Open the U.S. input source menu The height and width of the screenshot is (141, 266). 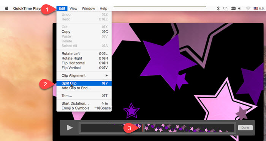259,8
